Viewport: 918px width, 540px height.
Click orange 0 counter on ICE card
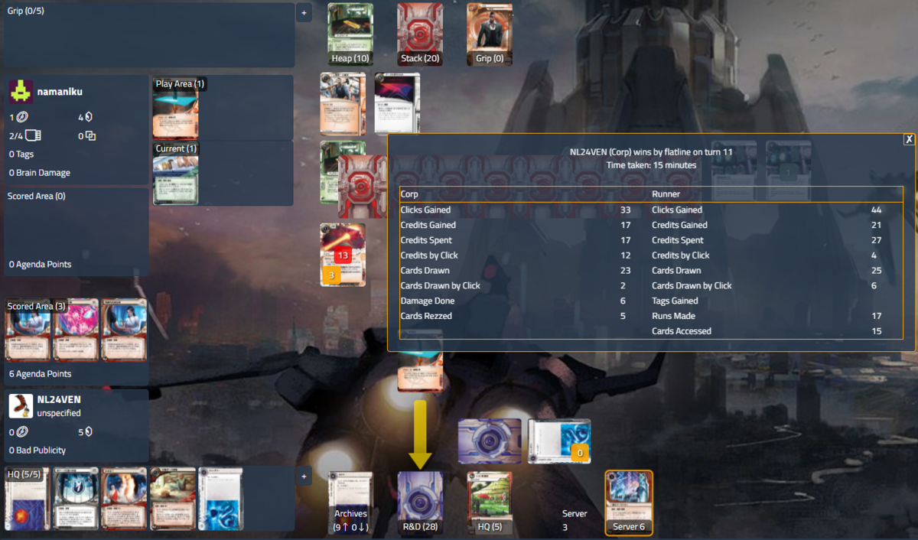[x=580, y=454]
